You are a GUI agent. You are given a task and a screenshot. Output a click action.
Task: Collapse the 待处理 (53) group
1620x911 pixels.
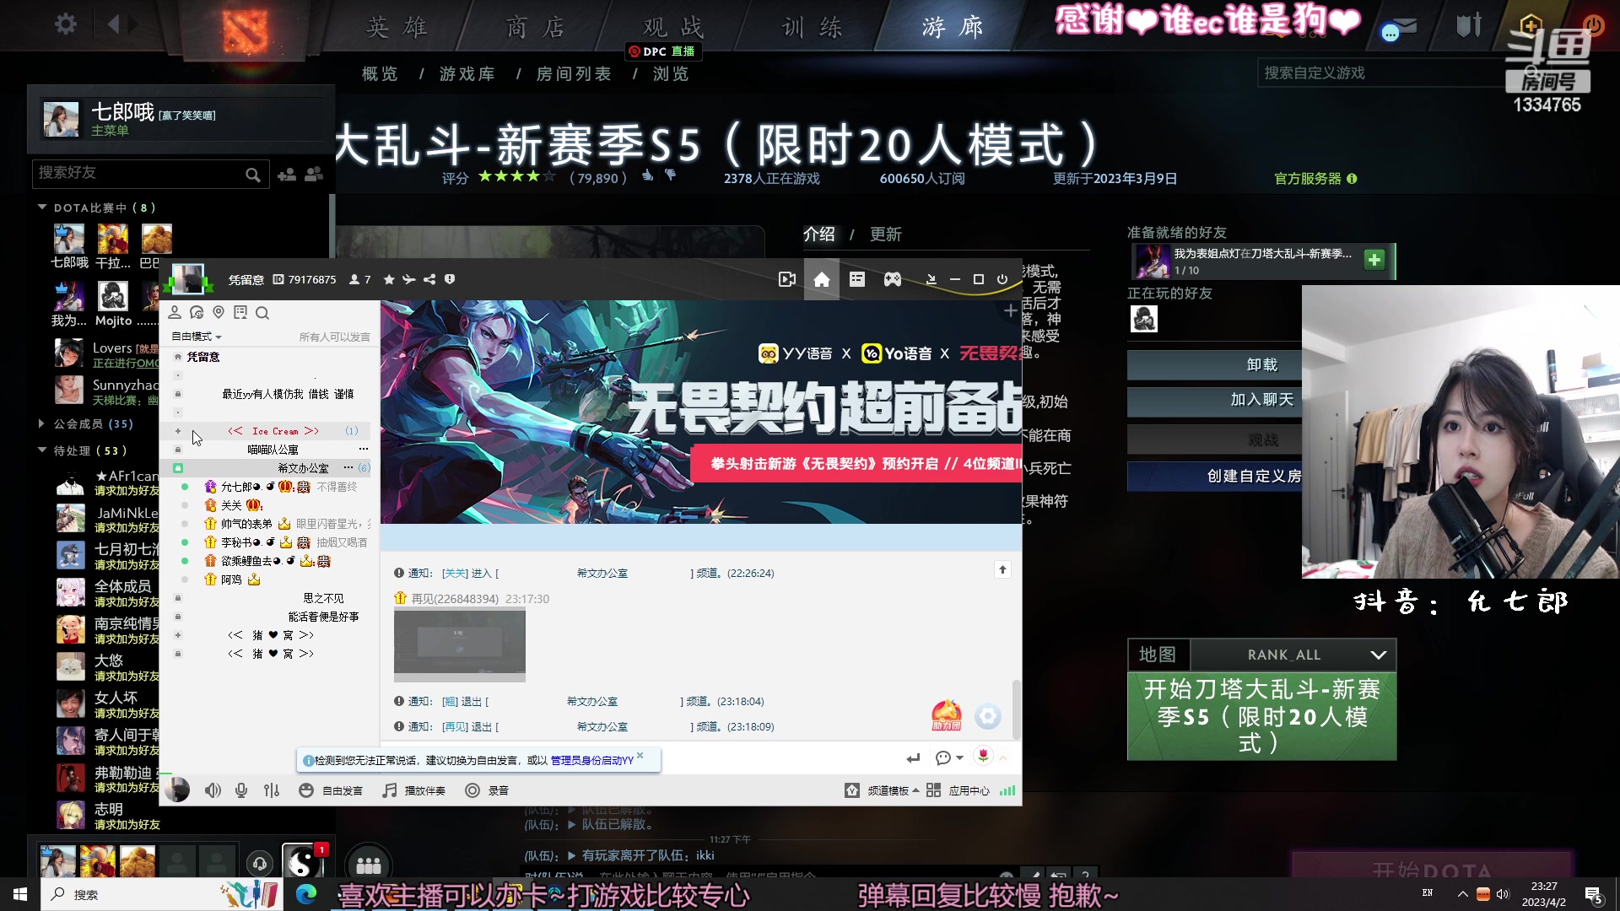(42, 450)
